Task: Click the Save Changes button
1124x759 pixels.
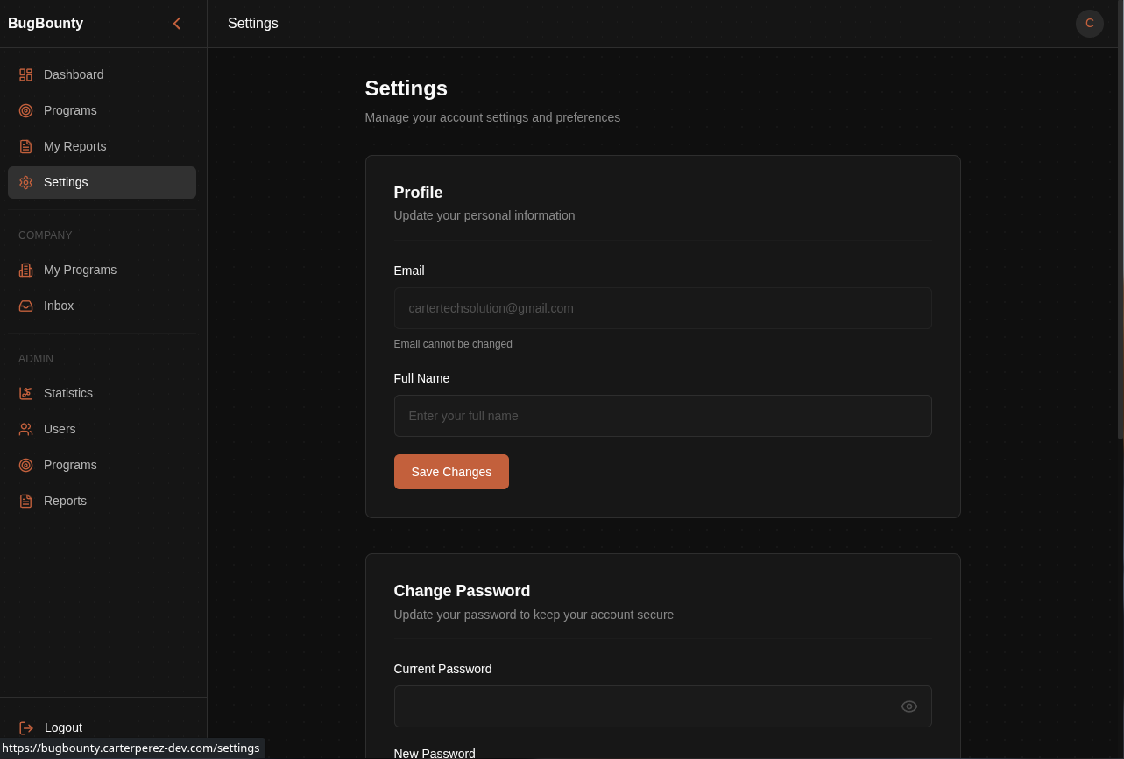Action: [x=451, y=472]
